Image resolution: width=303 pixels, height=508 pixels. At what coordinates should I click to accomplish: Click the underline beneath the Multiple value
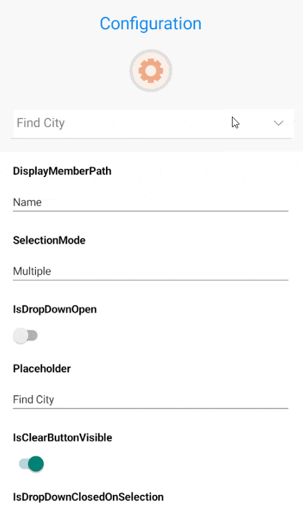pyautogui.click(x=151, y=280)
